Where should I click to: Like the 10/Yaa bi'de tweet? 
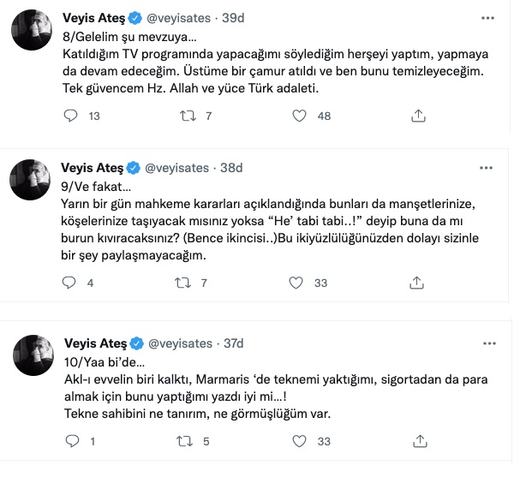click(x=298, y=442)
